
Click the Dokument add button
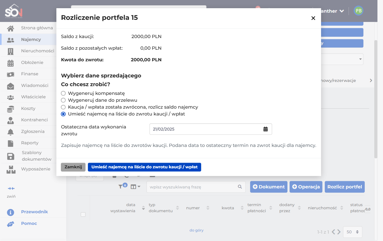click(x=269, y=187)
